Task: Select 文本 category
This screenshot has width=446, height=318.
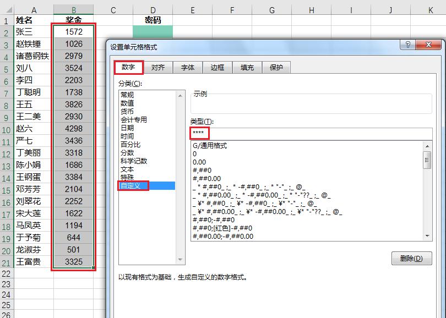Action: [x=127, y=169]
